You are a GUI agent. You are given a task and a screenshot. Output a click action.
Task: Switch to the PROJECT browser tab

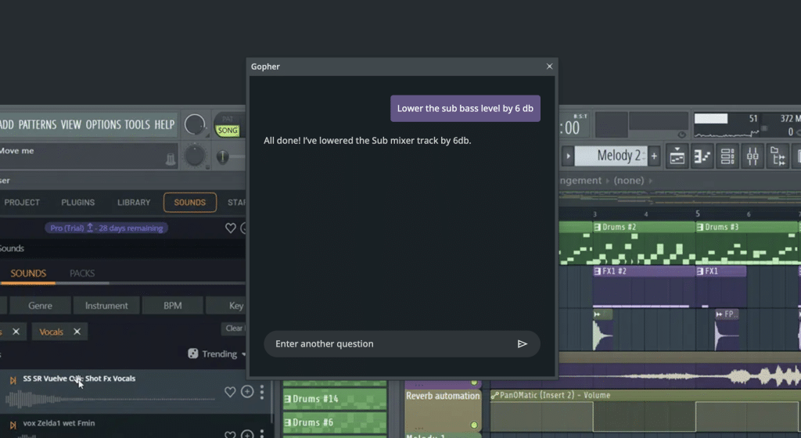coord(22,203)
